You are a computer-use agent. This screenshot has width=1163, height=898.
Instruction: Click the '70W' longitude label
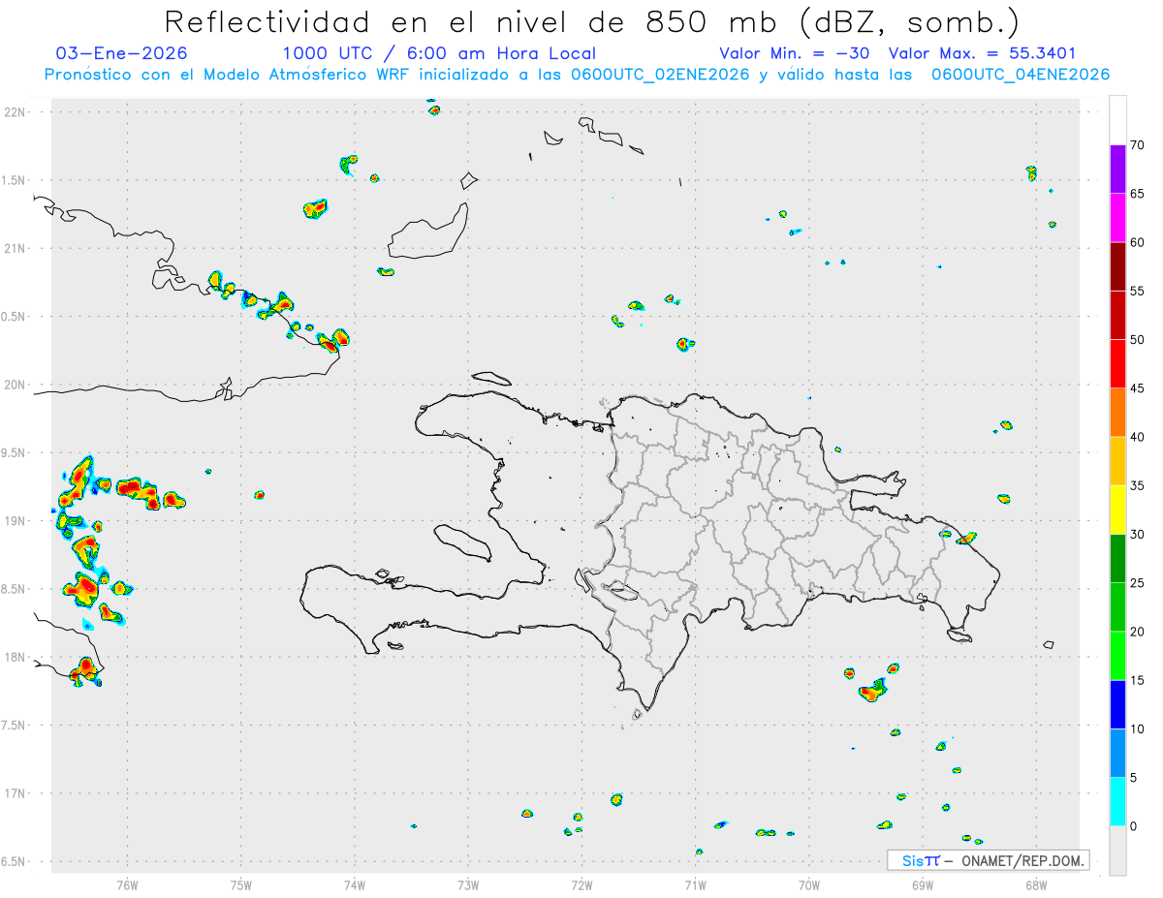coord(809,884)
